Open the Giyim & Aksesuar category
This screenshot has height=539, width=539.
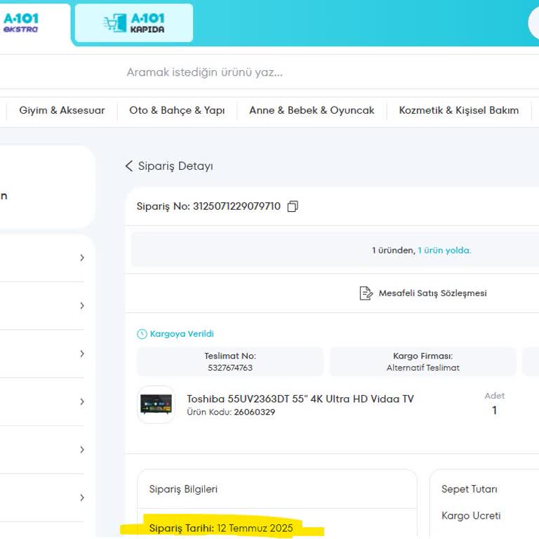point(62,110)
